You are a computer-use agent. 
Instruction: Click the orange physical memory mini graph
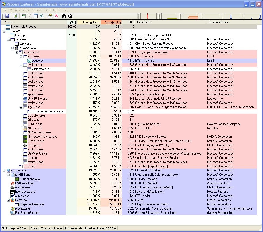(x=190, y=16)
